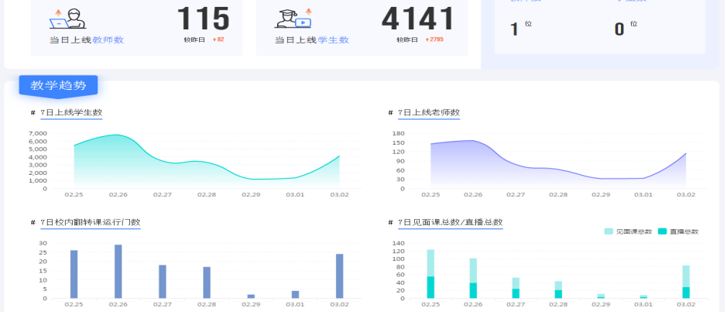Click the 7日见面课总数/直播总数 chart title
The image size is (727, 325).
coord(450,223)
